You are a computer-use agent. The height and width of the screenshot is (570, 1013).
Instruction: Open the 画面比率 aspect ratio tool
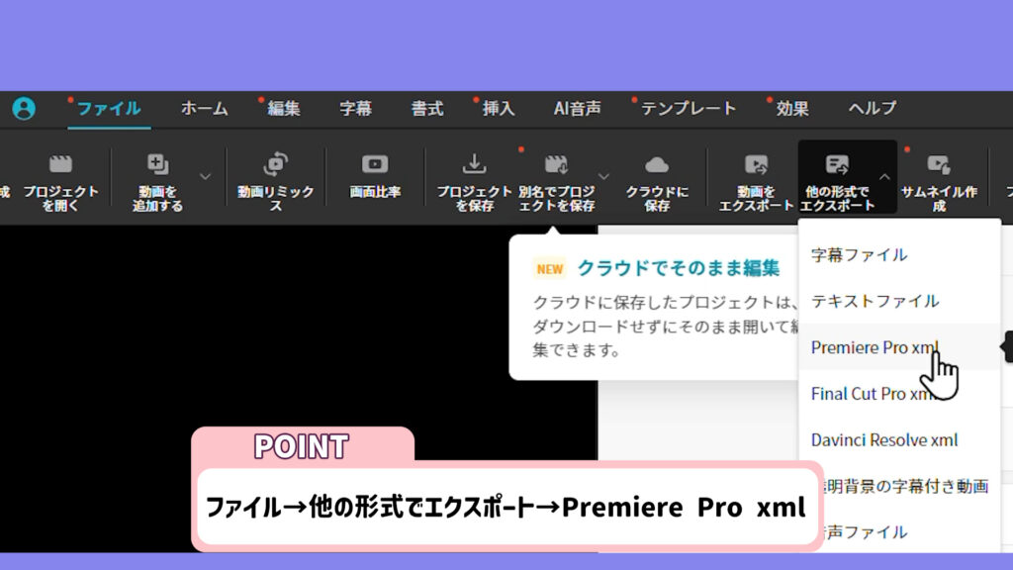375,176
